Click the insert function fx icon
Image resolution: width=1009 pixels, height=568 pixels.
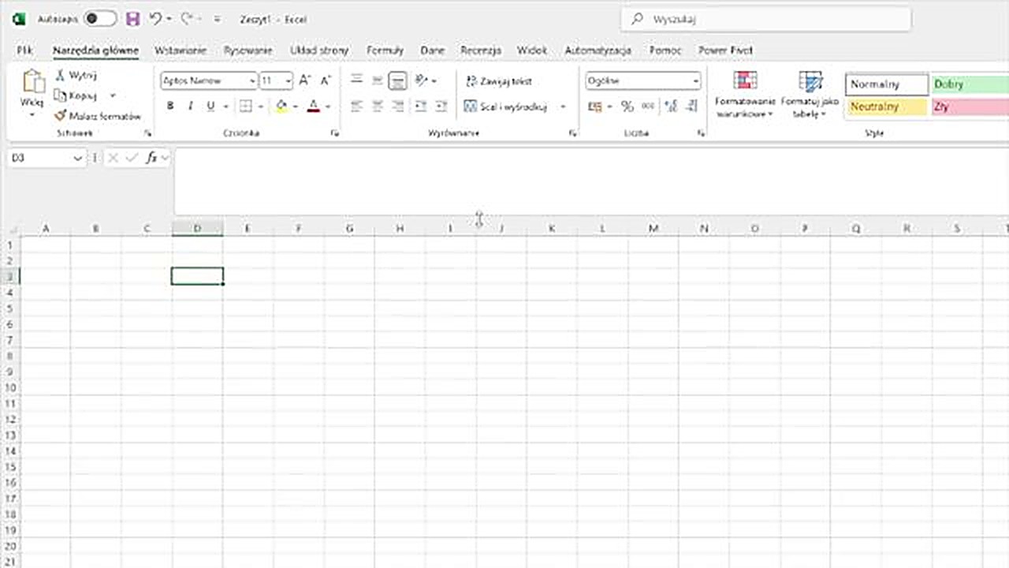(151, 158)
